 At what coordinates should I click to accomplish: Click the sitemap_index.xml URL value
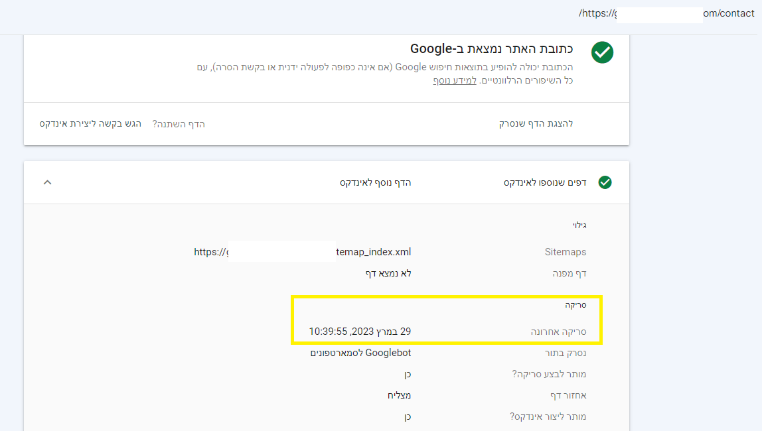[x=302, y=252]
